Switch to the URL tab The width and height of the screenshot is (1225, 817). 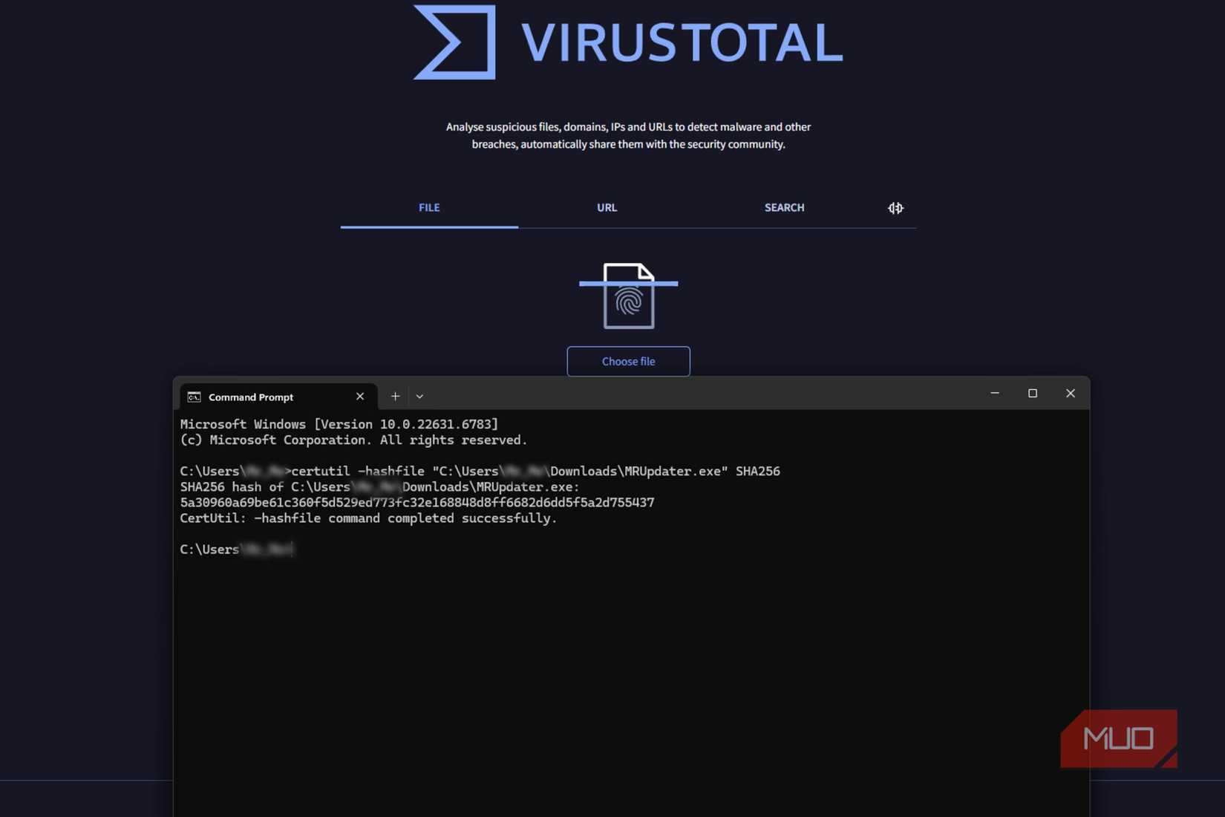pos(607,208)
